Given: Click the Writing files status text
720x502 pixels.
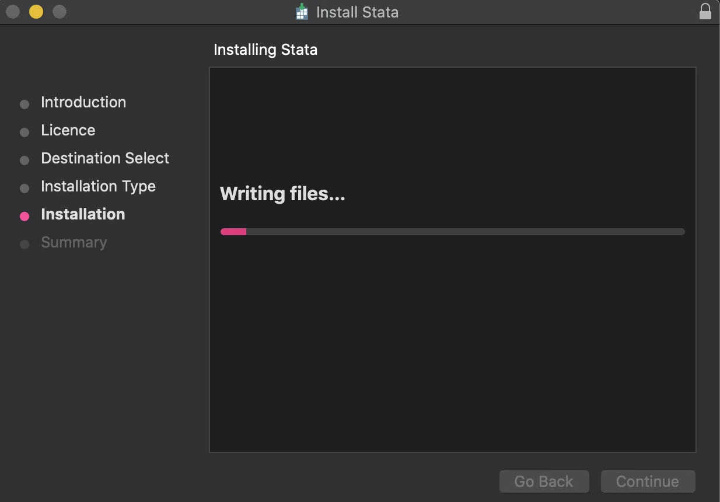Looking at the screenshot, I should 282,193.
